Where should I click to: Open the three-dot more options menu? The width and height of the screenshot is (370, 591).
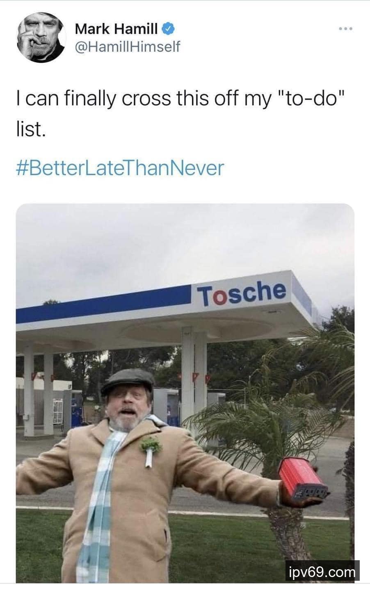(x=346, y=29)
